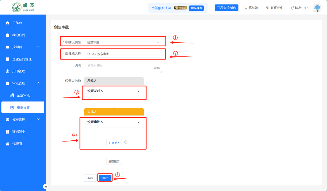Click the 证据保全 sidebar icon
This screenshot has height=191, width=327.
[7, 132]
